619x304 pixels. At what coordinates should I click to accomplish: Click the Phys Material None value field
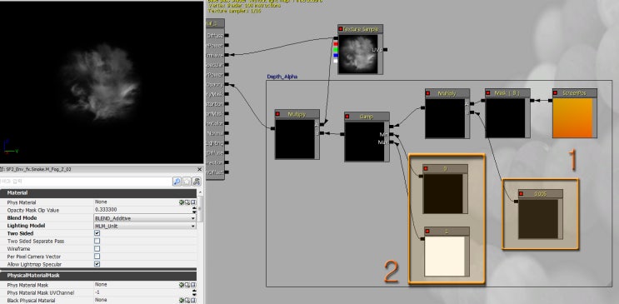tap(136, 202)
